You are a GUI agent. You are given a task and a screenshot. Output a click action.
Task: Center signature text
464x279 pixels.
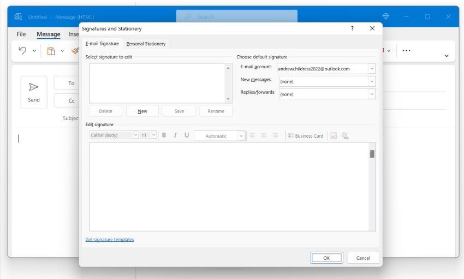(264, 135)
